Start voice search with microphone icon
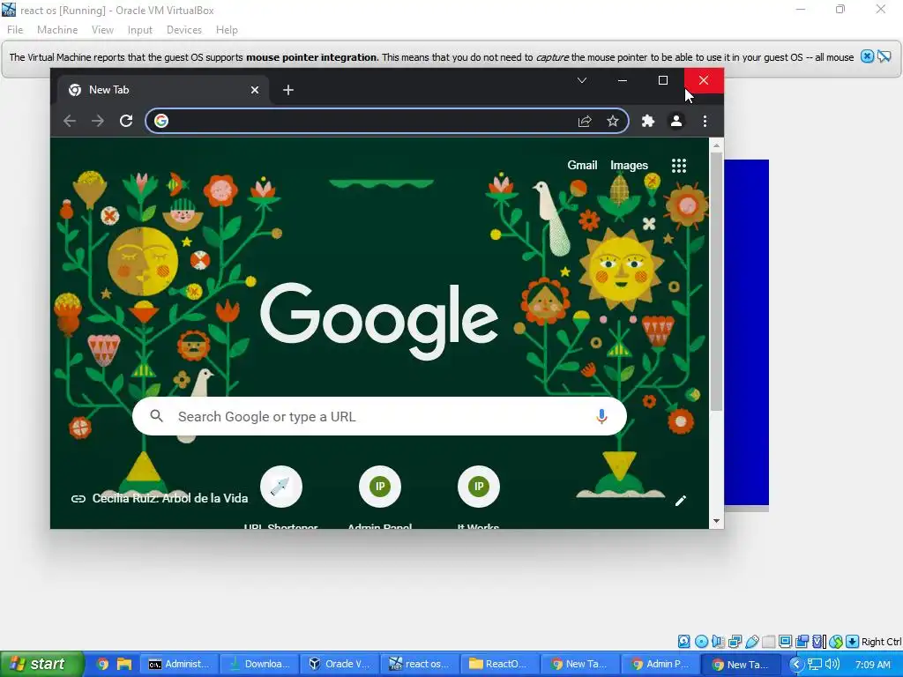 tap(601, 416)
